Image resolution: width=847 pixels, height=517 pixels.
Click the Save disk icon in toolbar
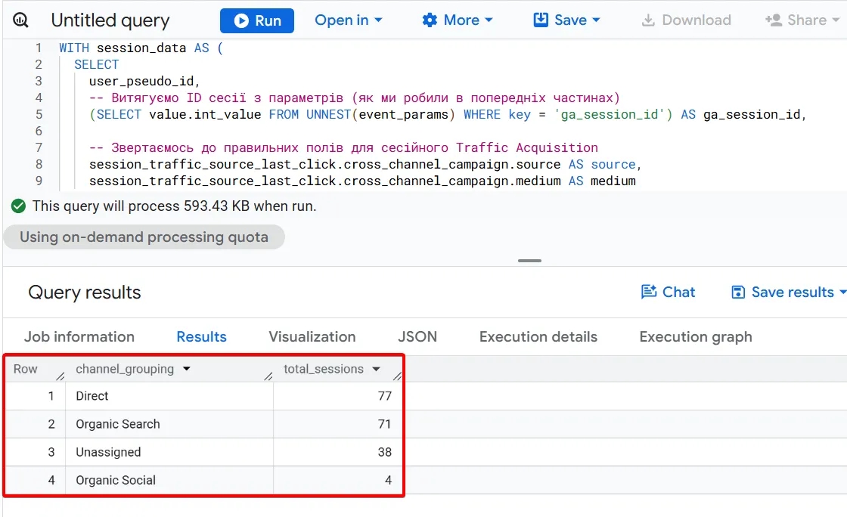click(x=541, y=20)
